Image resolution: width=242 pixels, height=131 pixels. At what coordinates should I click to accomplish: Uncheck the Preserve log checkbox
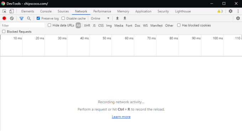pyautogui.click(x=38, y=18)
